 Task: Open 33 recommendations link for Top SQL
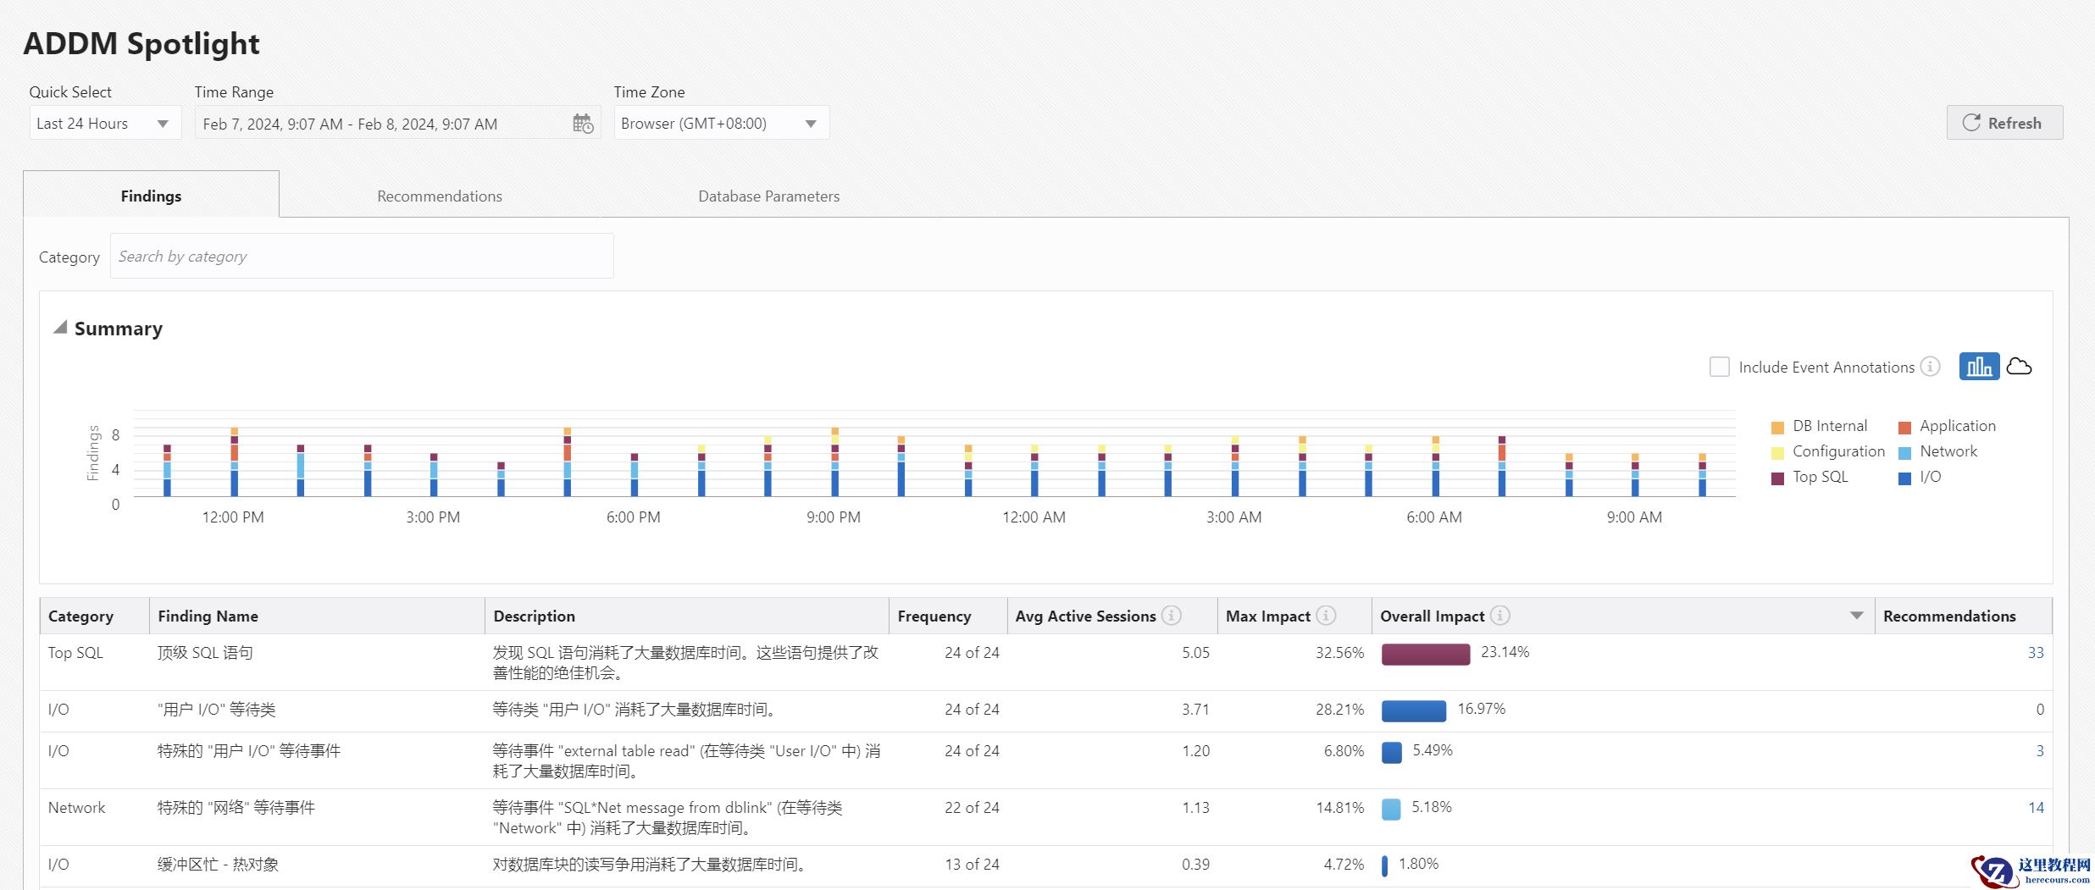pos(2035,653)
